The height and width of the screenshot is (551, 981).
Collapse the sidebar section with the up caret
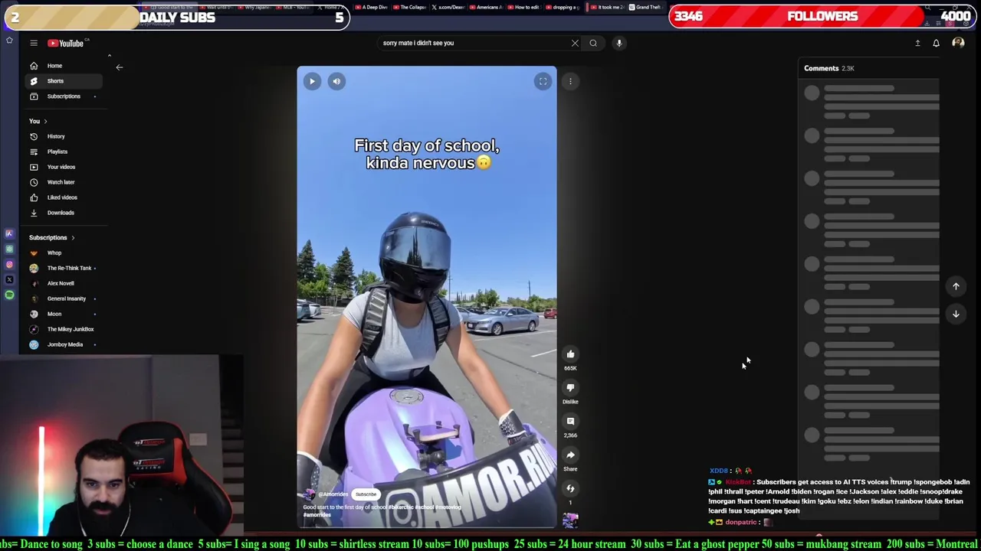pos(109,56)
